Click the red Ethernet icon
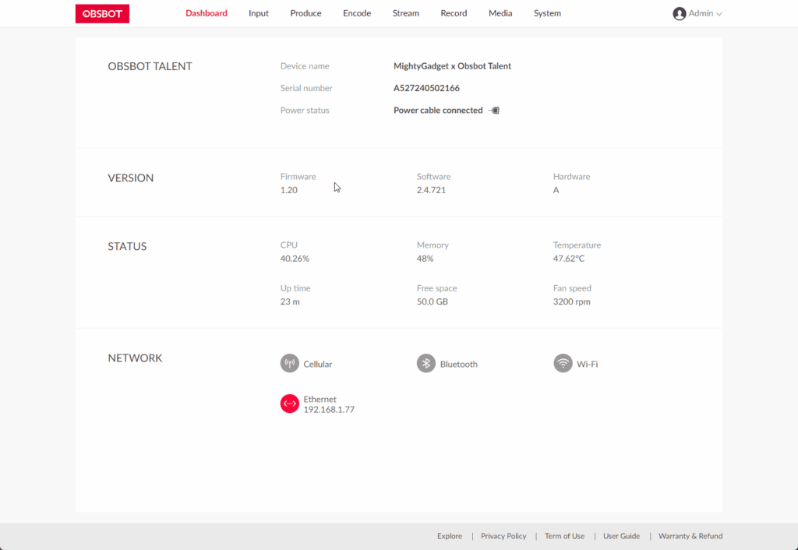 coord(290,404)
